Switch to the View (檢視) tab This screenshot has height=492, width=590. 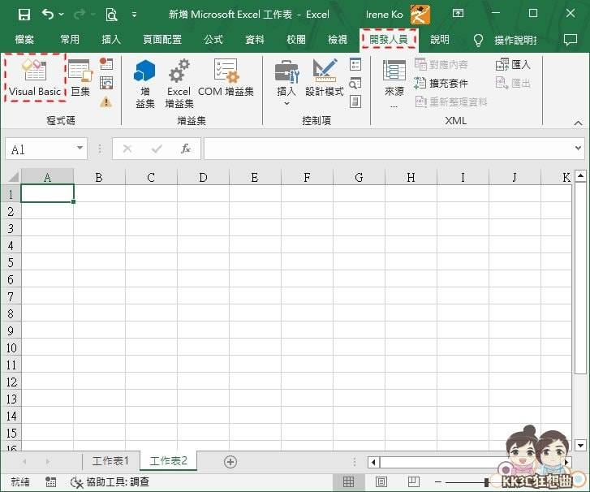(x=338, y=40)
